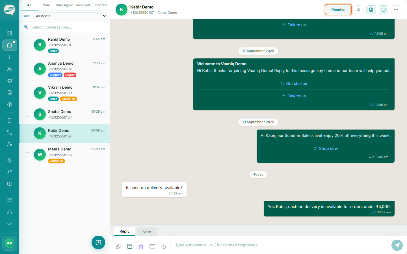Click the Shop now link

pos(326,148)
